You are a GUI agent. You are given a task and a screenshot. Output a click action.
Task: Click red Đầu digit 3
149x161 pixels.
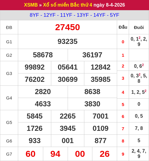click(x=123, y=78)
